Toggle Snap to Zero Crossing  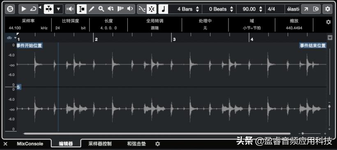pyautogui.click(x=142, y=9)
